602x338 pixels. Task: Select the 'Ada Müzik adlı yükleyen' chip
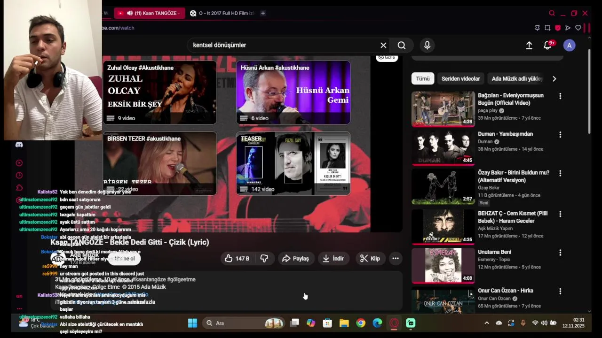[x=517, y=79]
